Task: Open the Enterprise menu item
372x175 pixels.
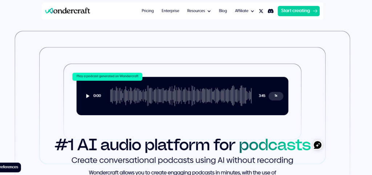Action: pos(170,11)
